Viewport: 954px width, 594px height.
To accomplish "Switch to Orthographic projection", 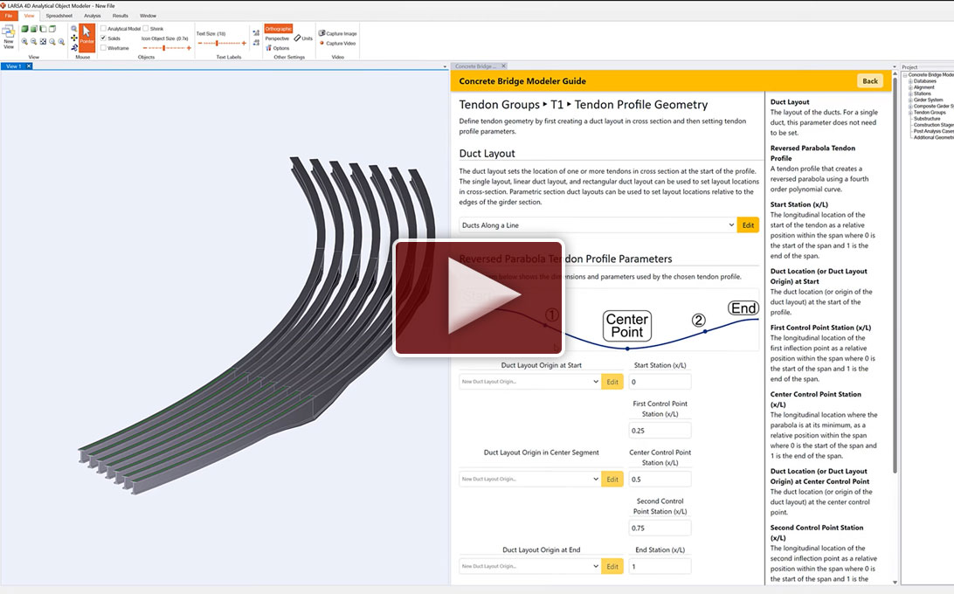I will click(x=278, y=29).
